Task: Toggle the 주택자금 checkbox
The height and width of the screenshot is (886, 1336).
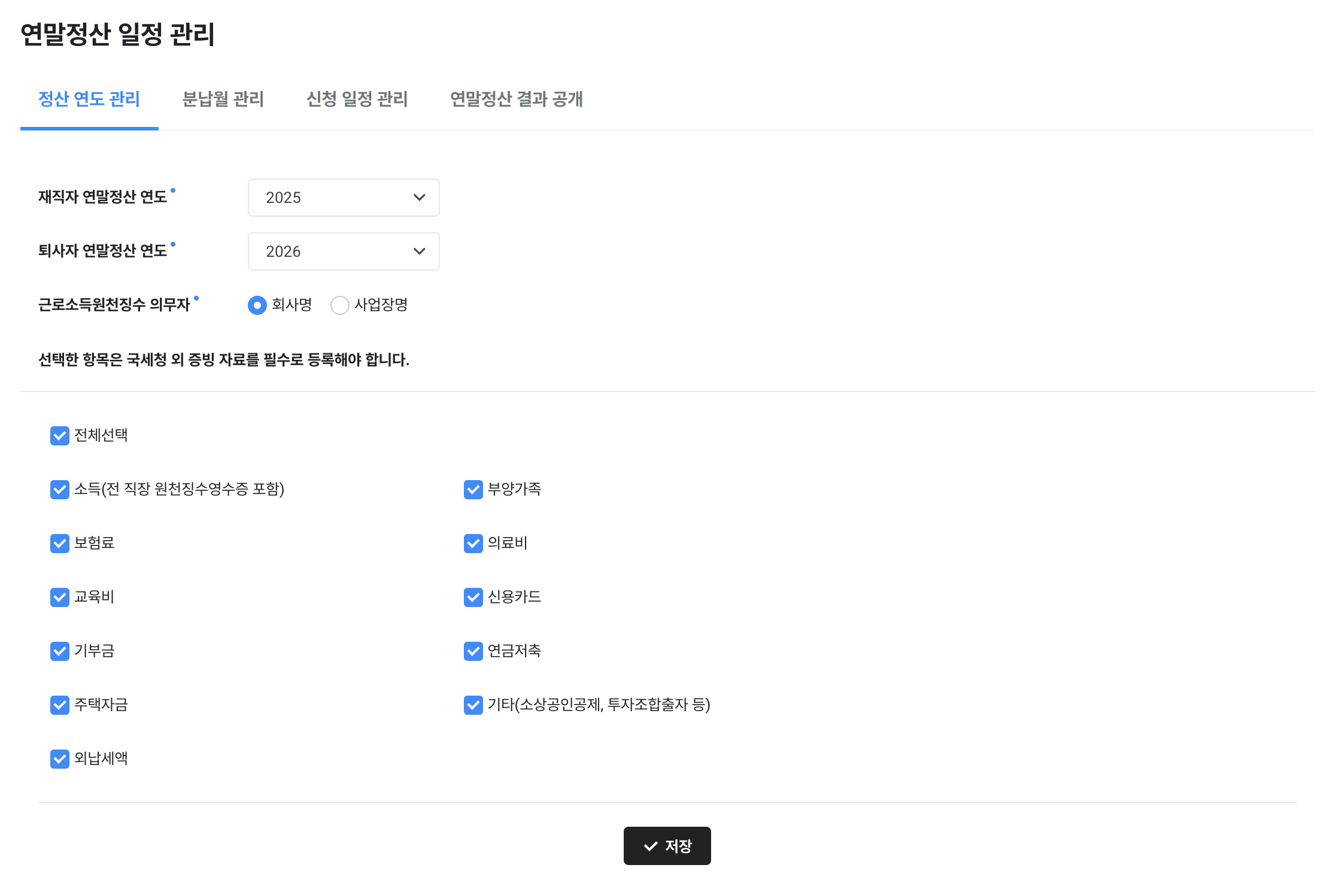Action: coord(60,705)
